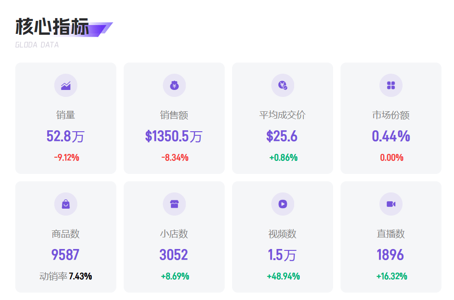Image resolution: width=454 pixels, height=300 pixels.
Task: Click the 小店数 storefront icon
Action: click(x=174, y=204)
